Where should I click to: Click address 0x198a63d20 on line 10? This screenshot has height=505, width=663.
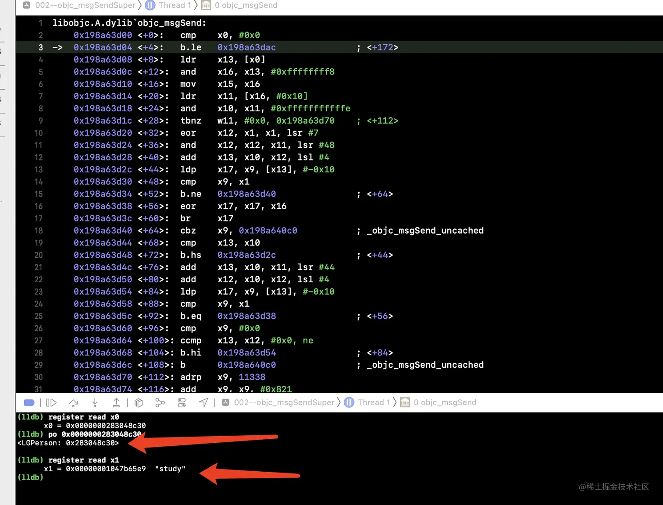103,133
